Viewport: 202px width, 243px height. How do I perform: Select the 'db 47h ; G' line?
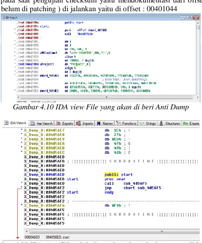118,144
